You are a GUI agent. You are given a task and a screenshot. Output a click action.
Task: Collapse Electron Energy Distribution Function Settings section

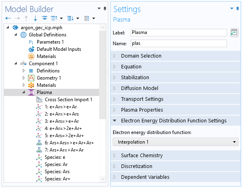(x=173, y=121)
